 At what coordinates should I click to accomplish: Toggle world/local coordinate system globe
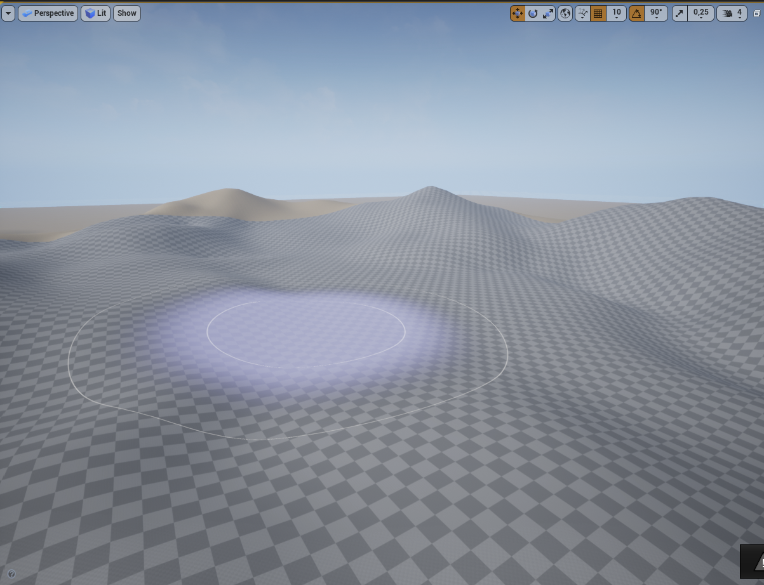(x=565, y=13)
